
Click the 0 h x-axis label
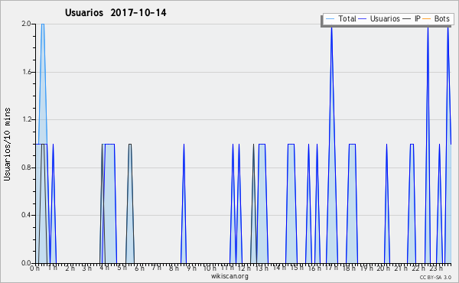coord(35,268)
